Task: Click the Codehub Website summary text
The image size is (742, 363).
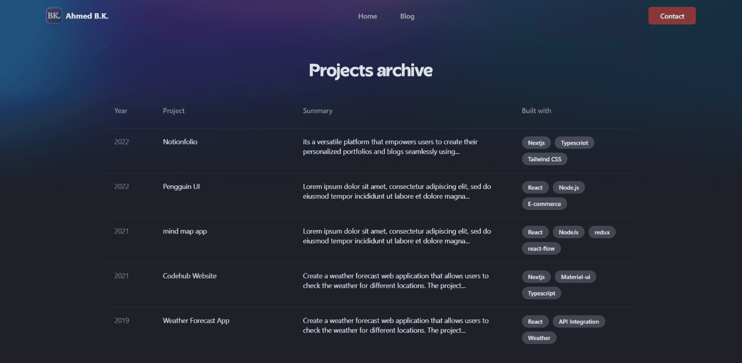Action: (396, 281)
